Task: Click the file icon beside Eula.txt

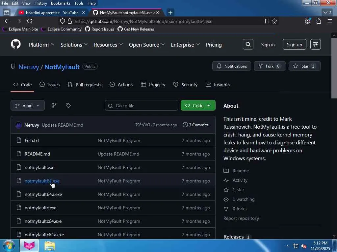Action: tap(19, 140)
